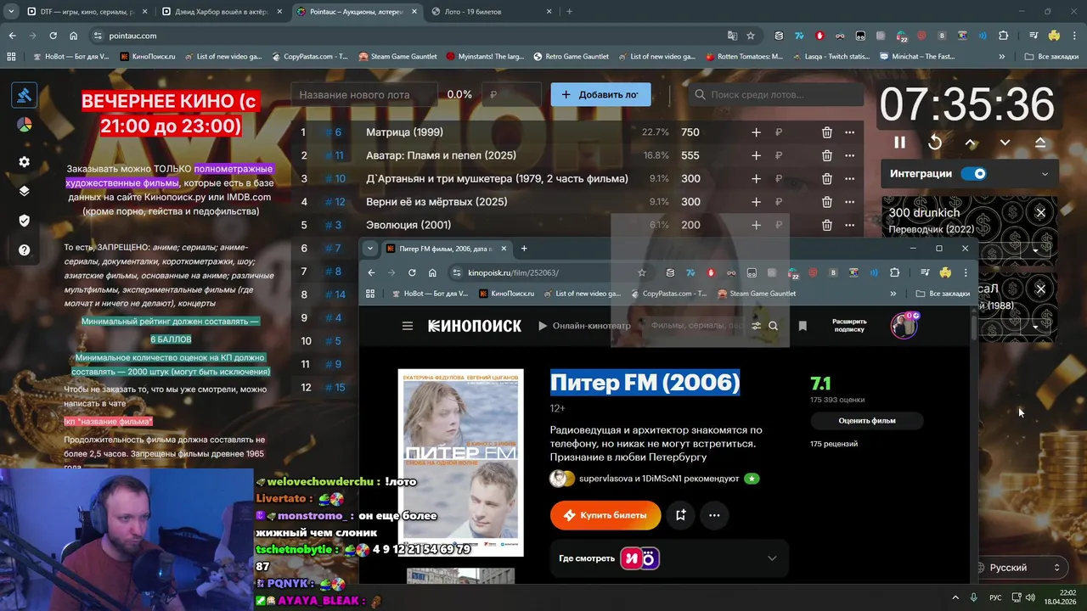This screenshot has height=611, width=1087.
Task: Open Kinopoisk hamburger menu
Action: pos(408,326)
